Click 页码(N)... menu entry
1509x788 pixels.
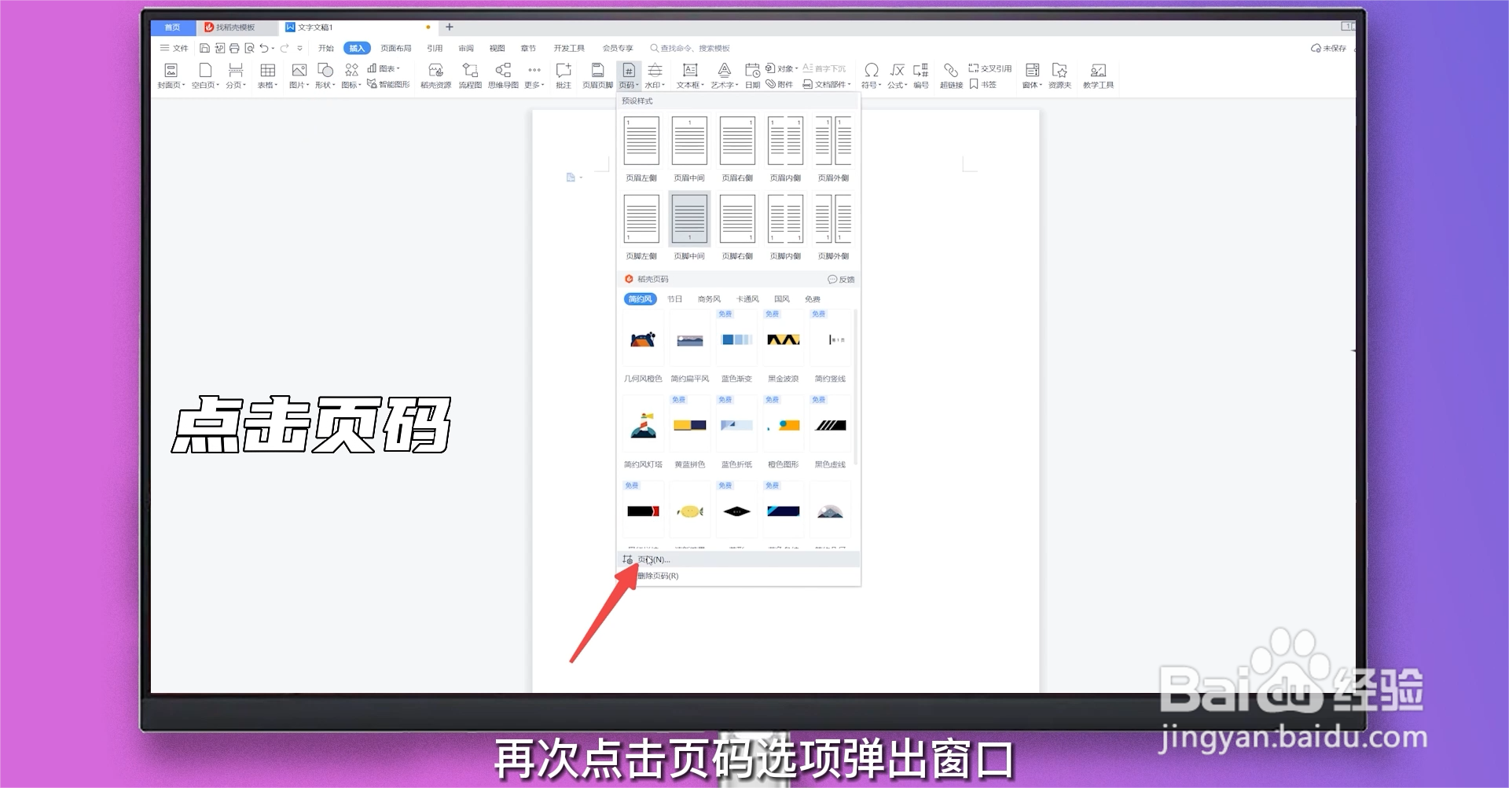pyautogui.click(x=739, y=559)
